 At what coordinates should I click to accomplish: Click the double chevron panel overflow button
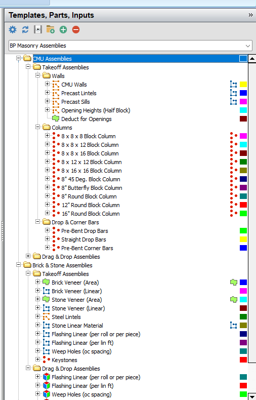click(250, 15)
